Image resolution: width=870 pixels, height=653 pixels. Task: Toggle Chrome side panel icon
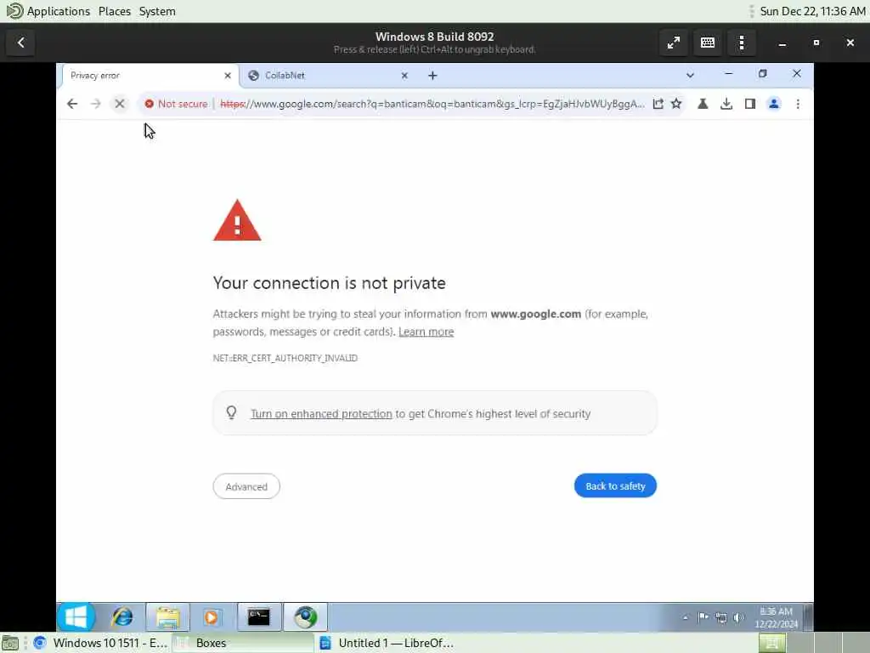pos(750,104)
